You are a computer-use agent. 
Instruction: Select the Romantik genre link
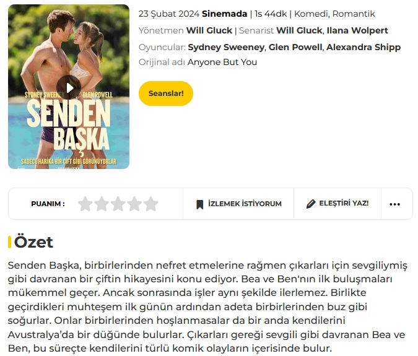pos(354,14)
